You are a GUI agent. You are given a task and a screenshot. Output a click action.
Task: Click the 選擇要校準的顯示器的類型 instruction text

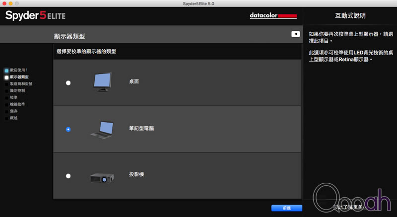point(86,52)
